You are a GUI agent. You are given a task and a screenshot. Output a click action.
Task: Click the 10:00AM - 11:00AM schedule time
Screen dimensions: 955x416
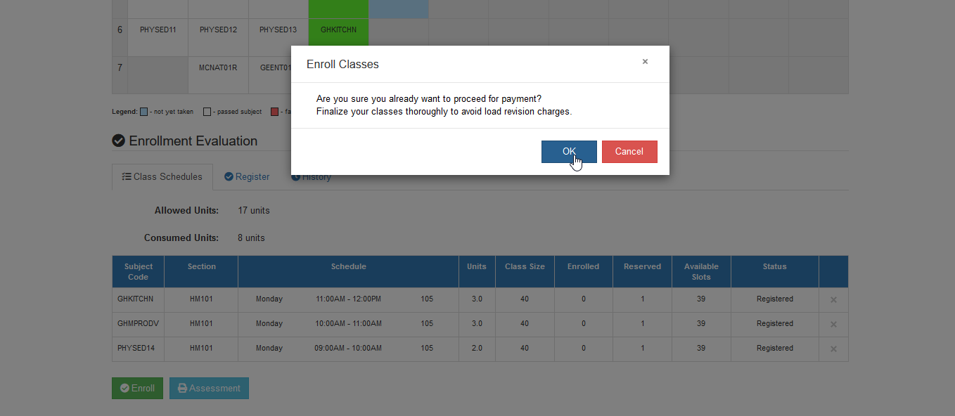(349, 323)
